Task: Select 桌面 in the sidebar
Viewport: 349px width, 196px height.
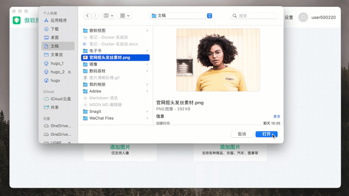Action: click(x=58, y=37)
